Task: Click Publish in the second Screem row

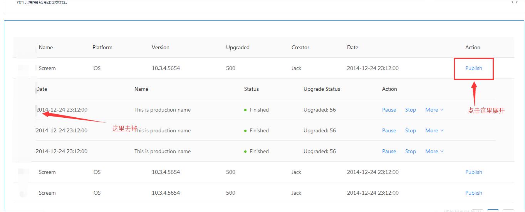Action: pos(473,172)
